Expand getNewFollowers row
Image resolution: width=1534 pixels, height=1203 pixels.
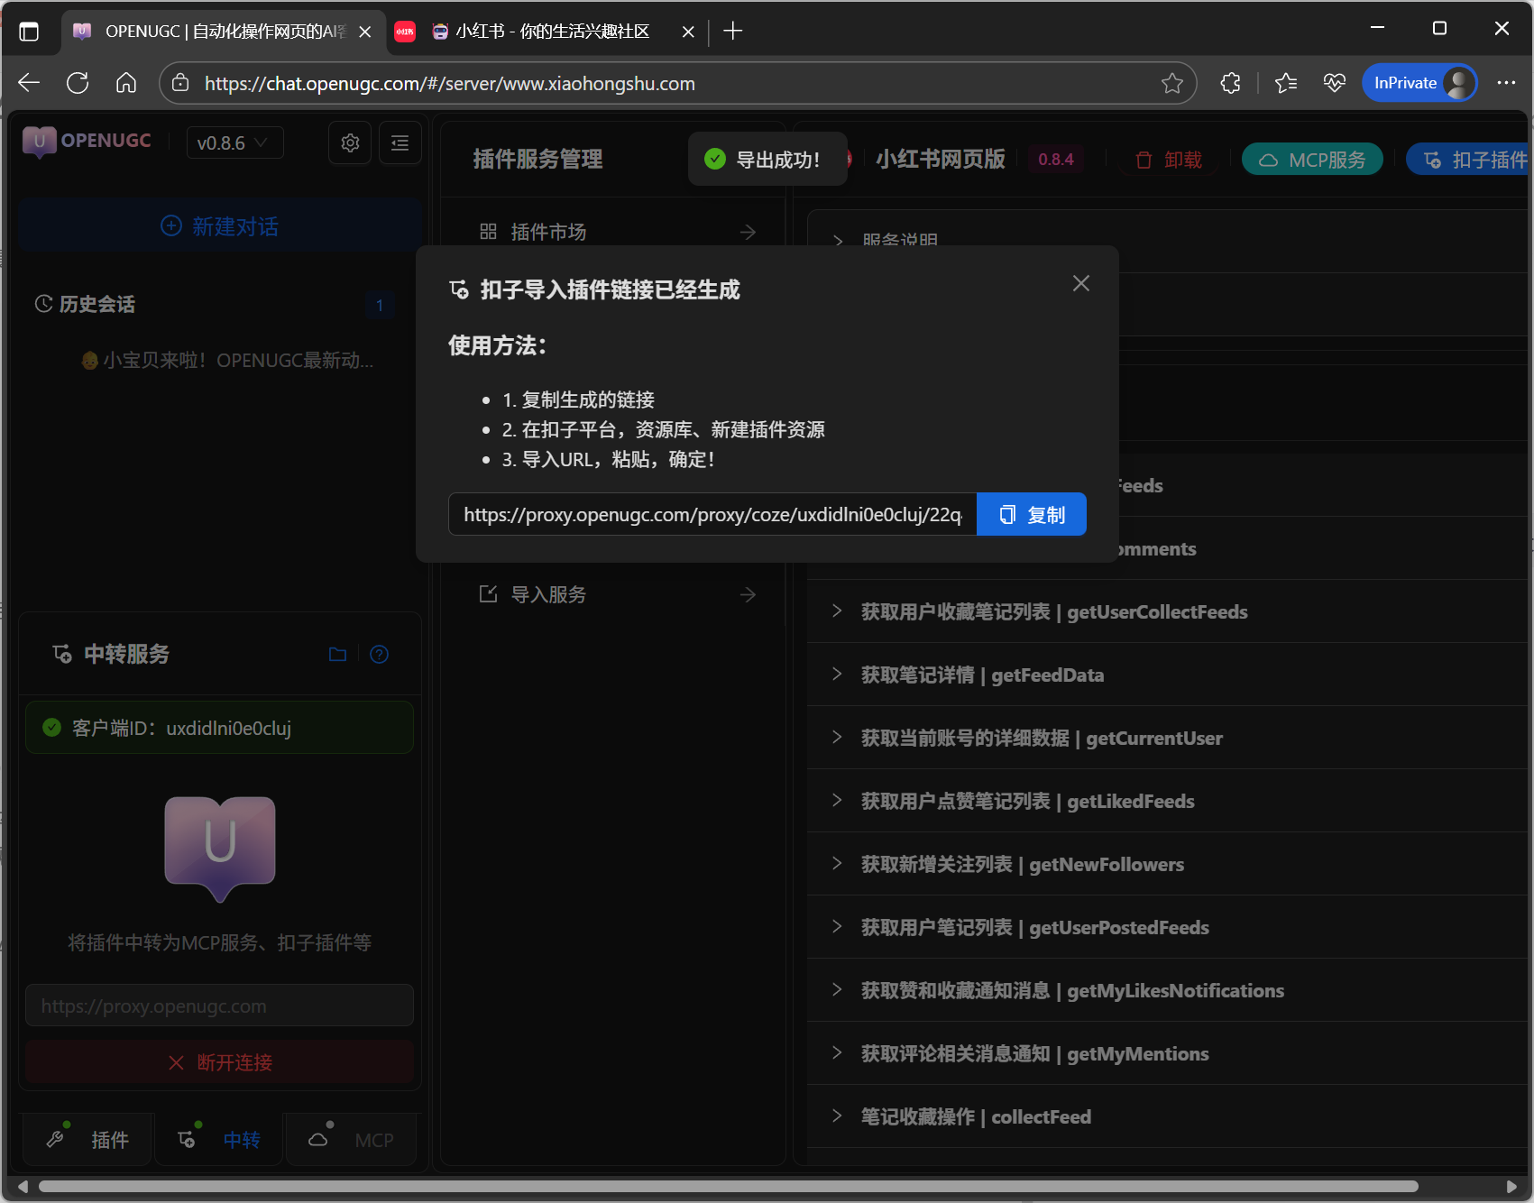coord(1168,864)
